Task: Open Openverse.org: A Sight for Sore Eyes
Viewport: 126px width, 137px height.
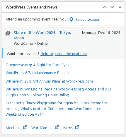Action: [x=37, y=65]
